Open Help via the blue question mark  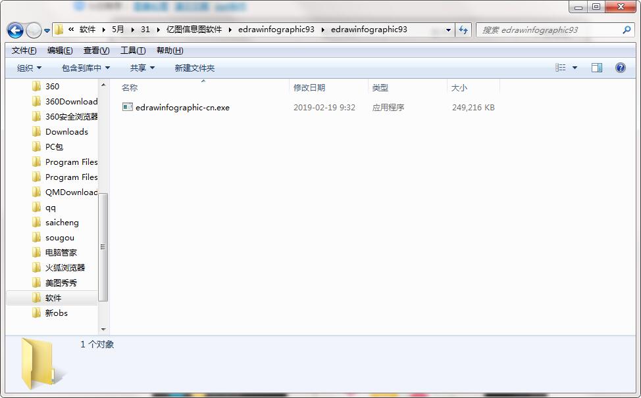point(620,68)
